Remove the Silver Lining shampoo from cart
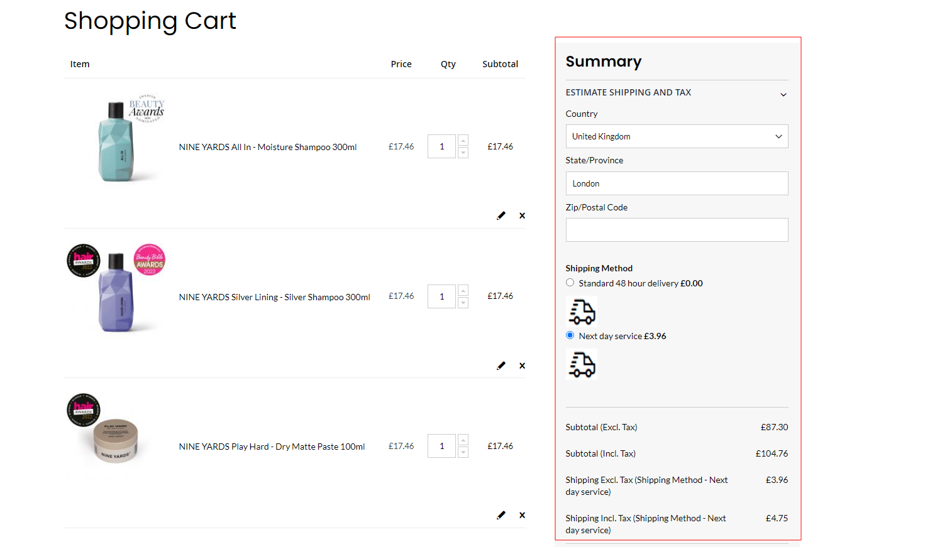Viewport: 930px width, 547px height. (522, 365)
